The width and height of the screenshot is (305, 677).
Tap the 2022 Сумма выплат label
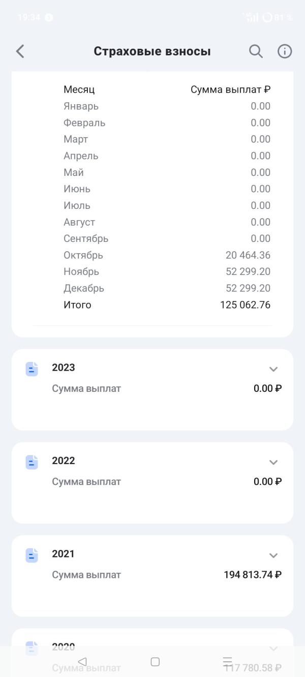coord(86,482)
